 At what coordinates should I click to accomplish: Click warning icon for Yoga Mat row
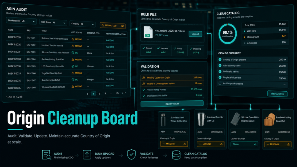(x=73, y=73)
